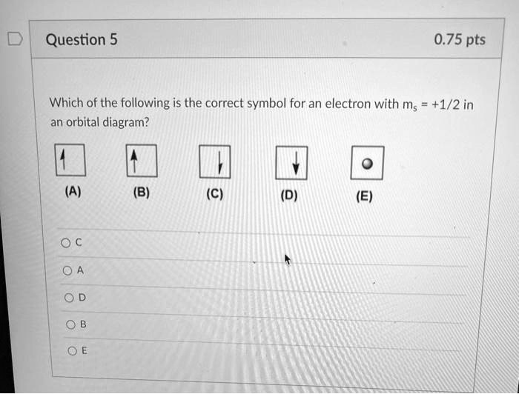Click the answer label letter E
The width and height of the screenshot is (519, 394).
click(85, 350)
